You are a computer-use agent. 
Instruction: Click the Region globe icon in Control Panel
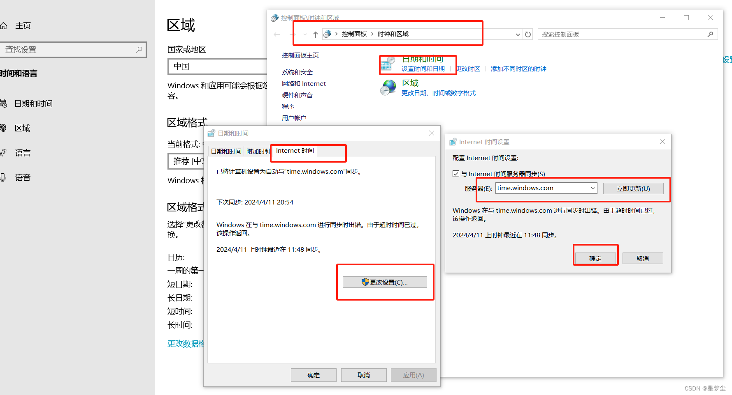point(388,87)
